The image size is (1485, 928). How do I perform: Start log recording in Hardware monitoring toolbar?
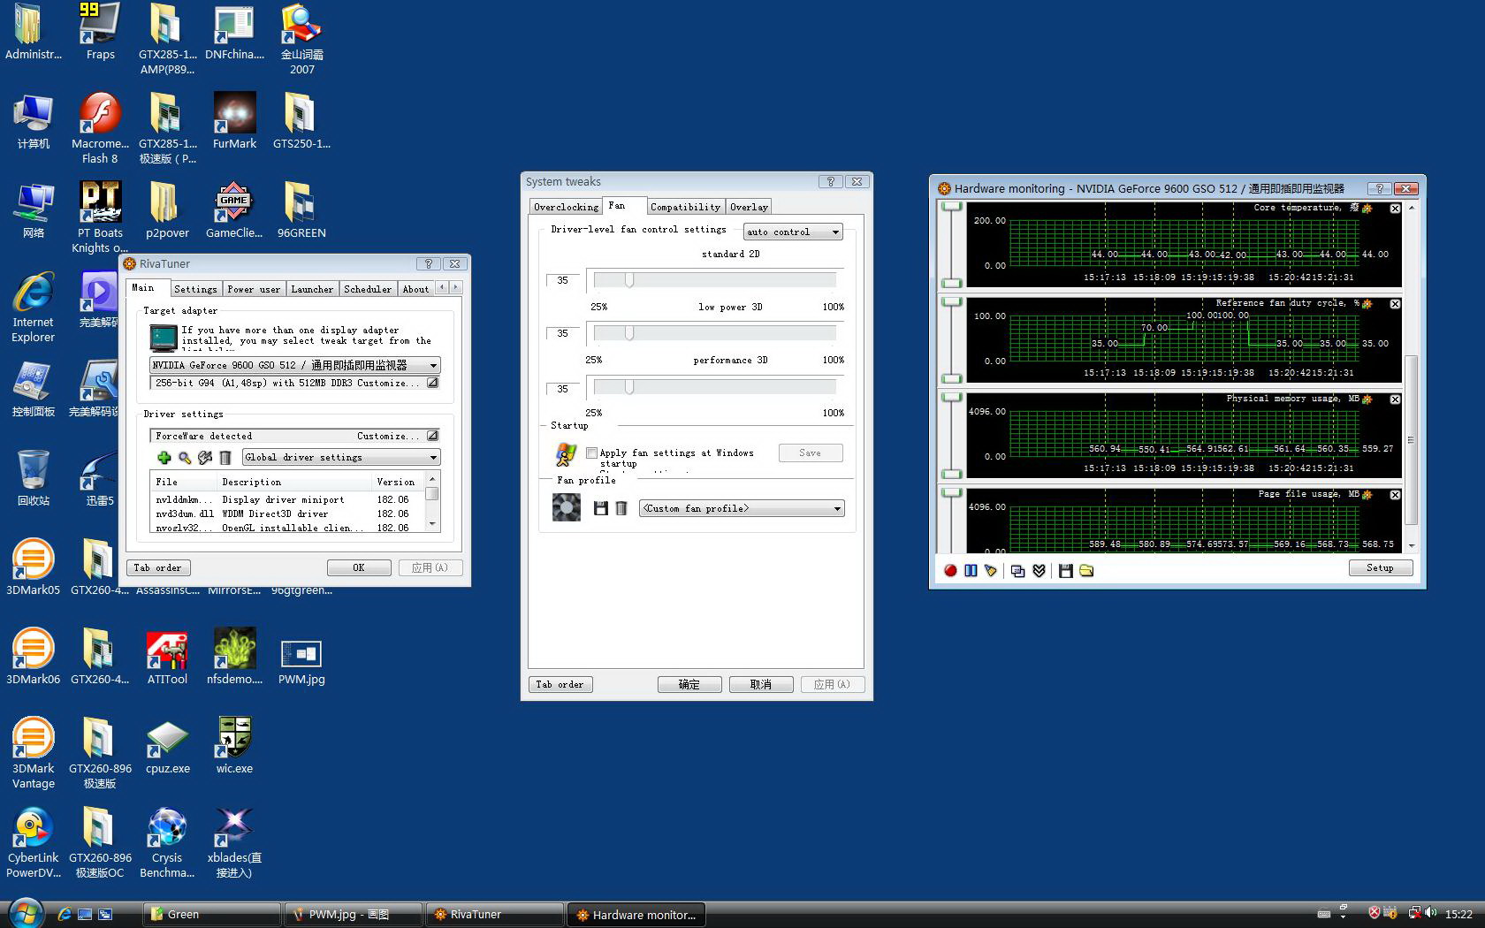point(950,571)
